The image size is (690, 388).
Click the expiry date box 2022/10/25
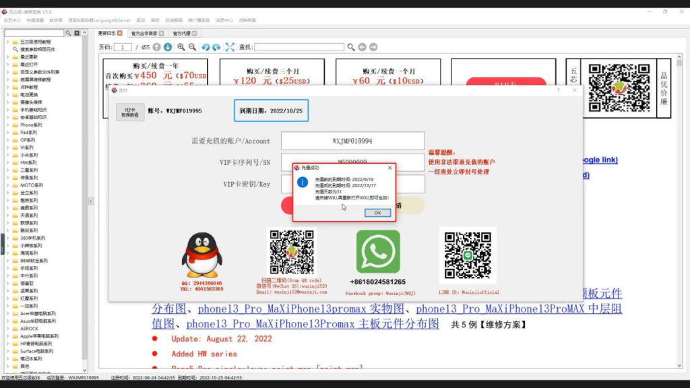point(271,110)
